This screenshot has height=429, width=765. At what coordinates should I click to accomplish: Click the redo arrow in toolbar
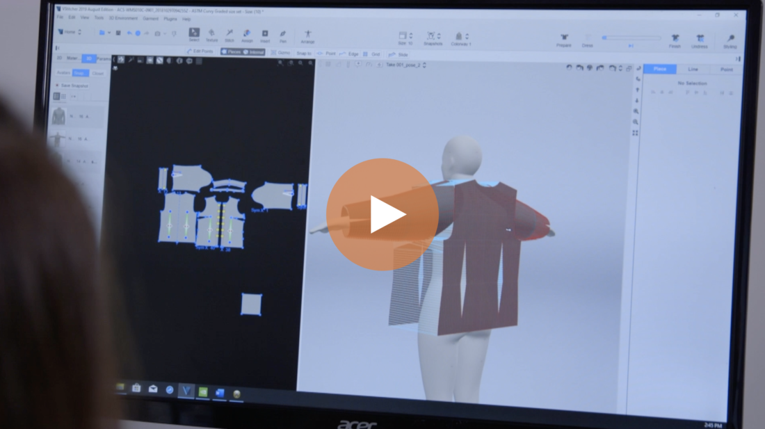[x=146, y=33]
